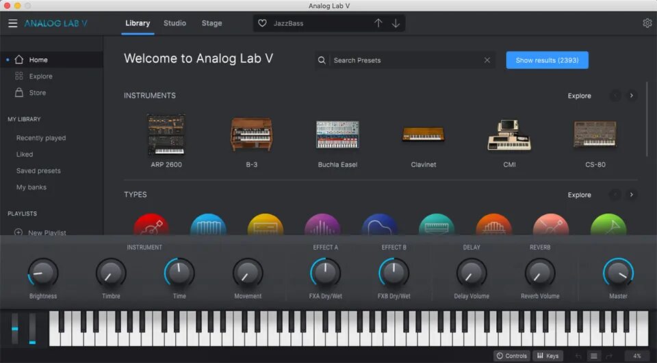The width and height of the screenshot is (657, 363).
Task: Click the search magnifier icon
Action: 322,60
